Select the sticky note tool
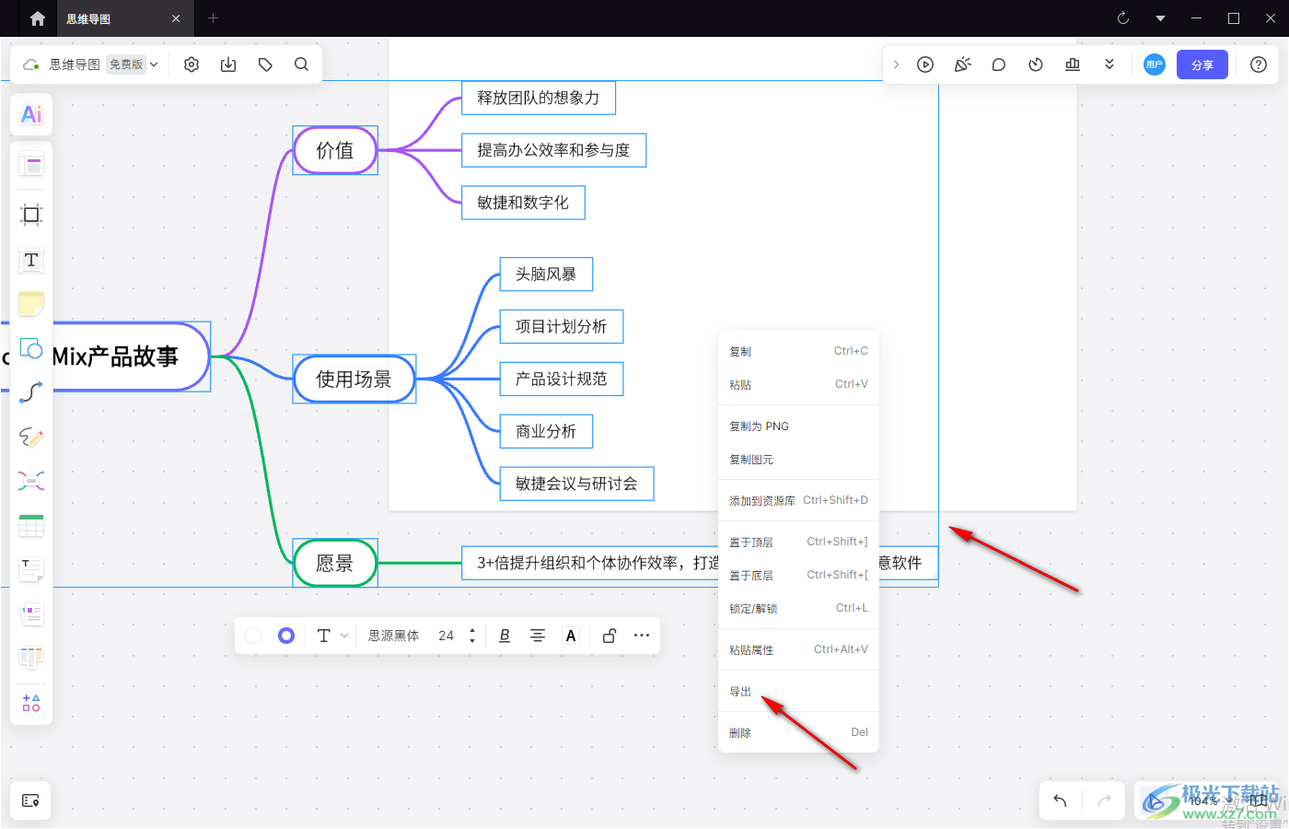Viewport: 1289px width, 829px height. [x=31, y=304]
